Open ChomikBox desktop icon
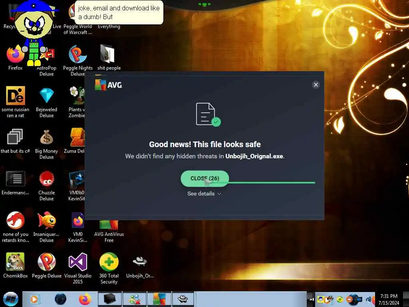Image resolution: width=409 pixels, height=307 pixels. 16,265
